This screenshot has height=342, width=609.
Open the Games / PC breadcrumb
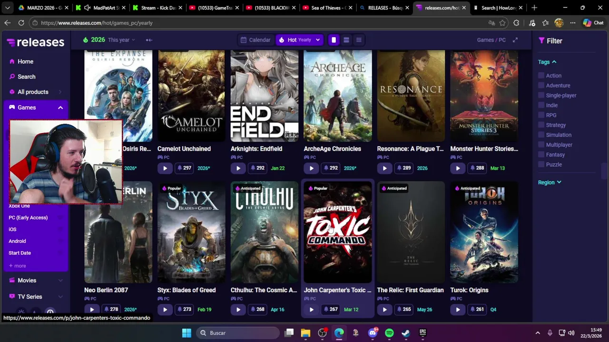coord(491,40)
